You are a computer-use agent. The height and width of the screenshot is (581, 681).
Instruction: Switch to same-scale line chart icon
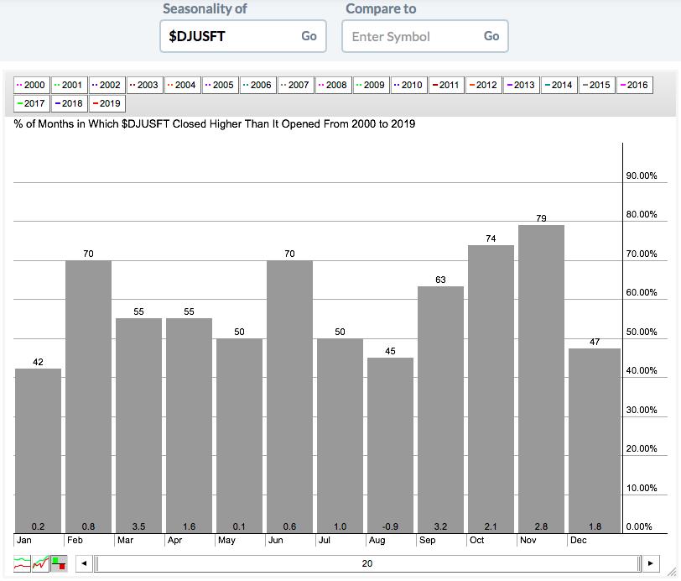pos(40,563)
